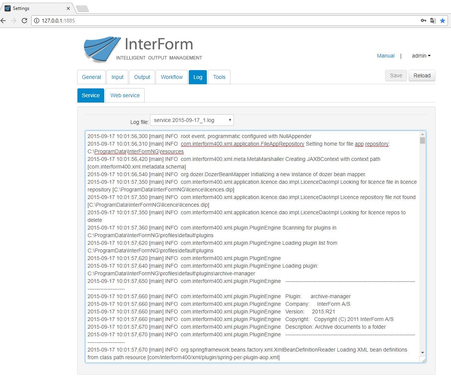Open the Tools tab
Screen dimensions: 451x379
pyautogui.click(x=219, y=77)
